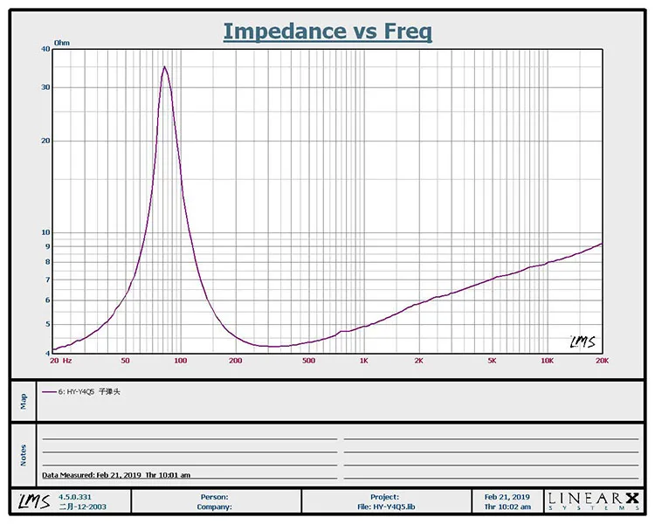This screenshot has height=524, width=655.
Task: Click the 'Project:' field label
Action: click(x=385, y=497)
